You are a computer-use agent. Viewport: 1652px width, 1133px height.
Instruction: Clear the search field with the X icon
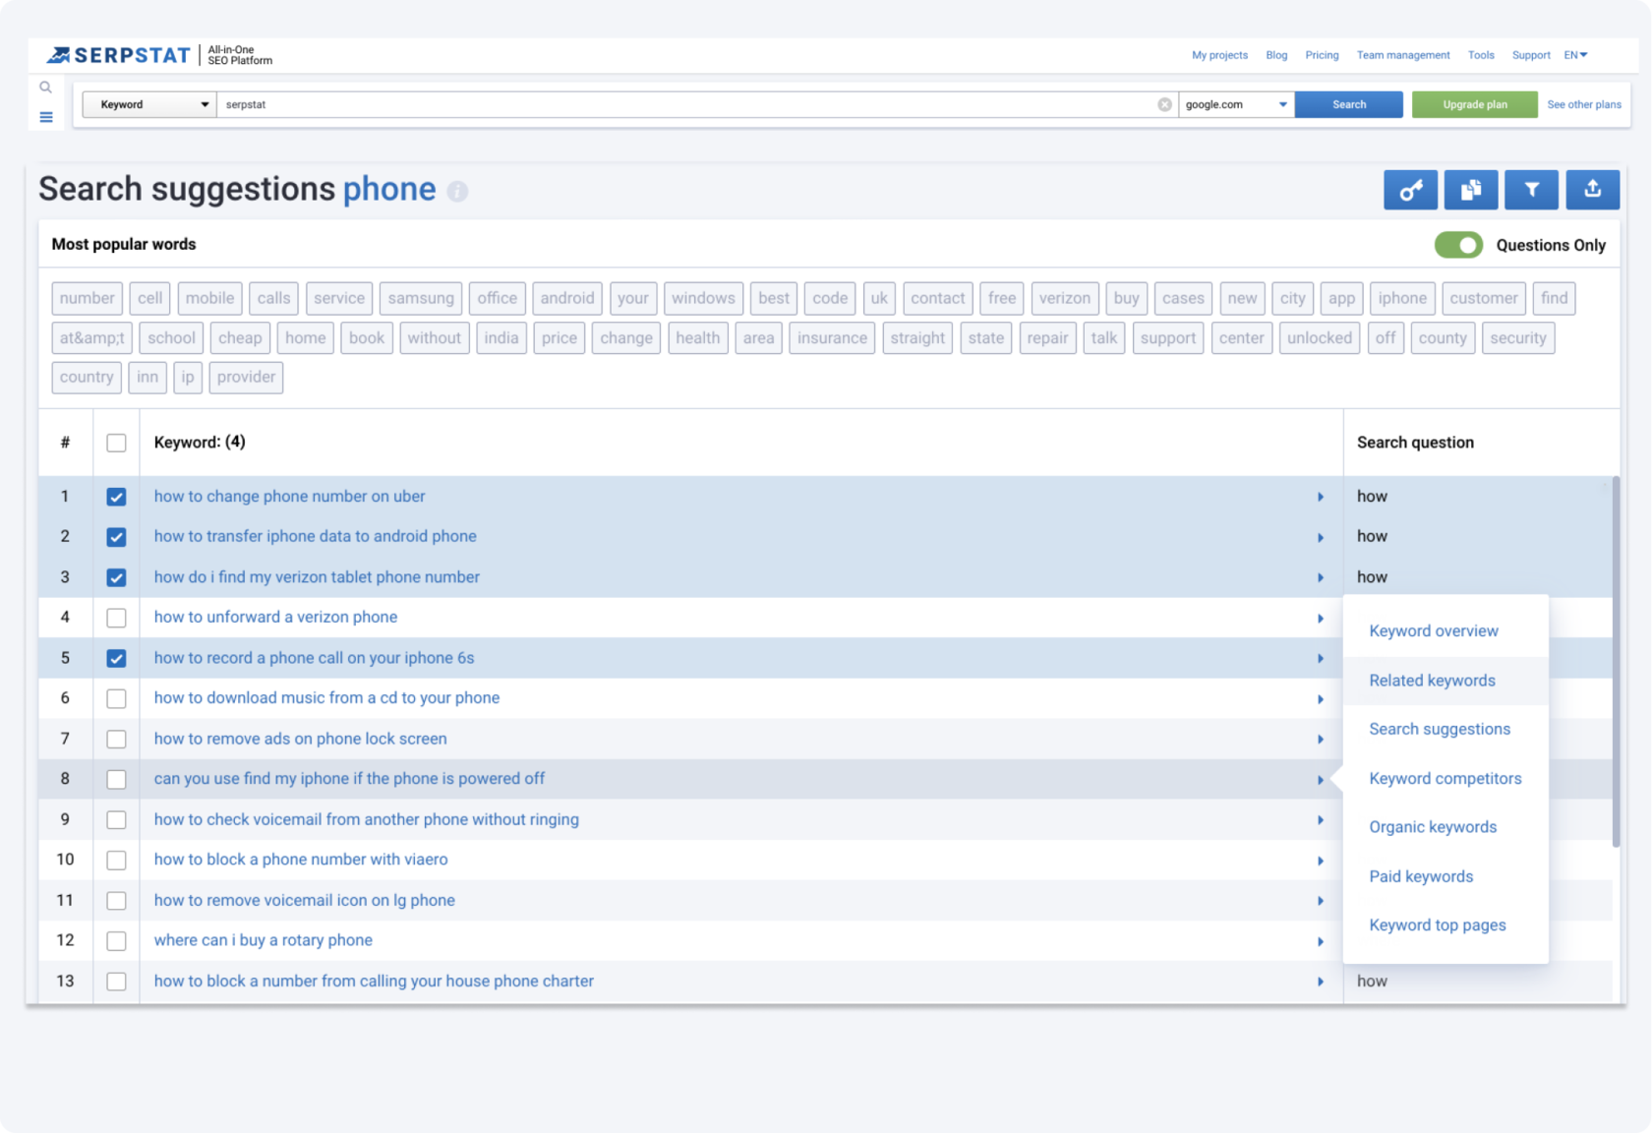(x=1164, y=104)
